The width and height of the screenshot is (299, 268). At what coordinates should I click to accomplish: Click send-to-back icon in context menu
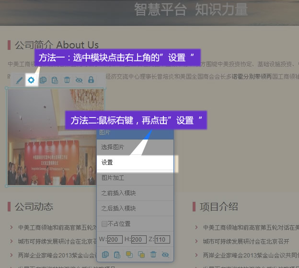[x=141, y=254]
